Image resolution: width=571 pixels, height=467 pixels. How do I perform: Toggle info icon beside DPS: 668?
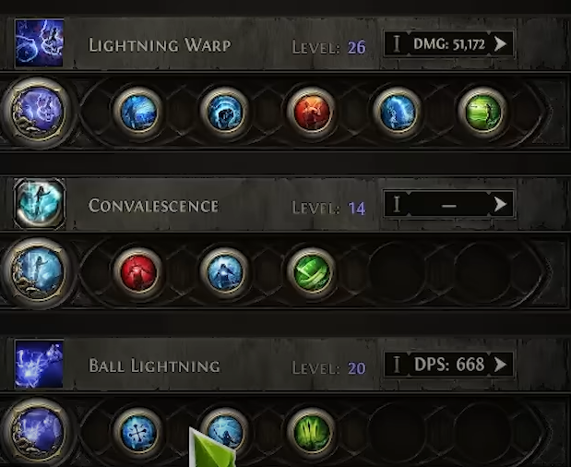(397, 365)
